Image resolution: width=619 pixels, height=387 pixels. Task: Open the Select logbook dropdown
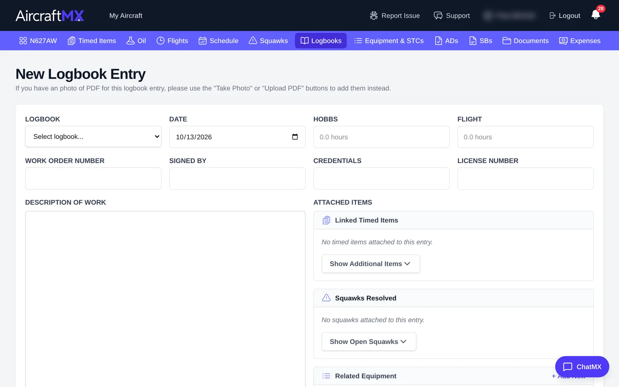pos(93,137)
